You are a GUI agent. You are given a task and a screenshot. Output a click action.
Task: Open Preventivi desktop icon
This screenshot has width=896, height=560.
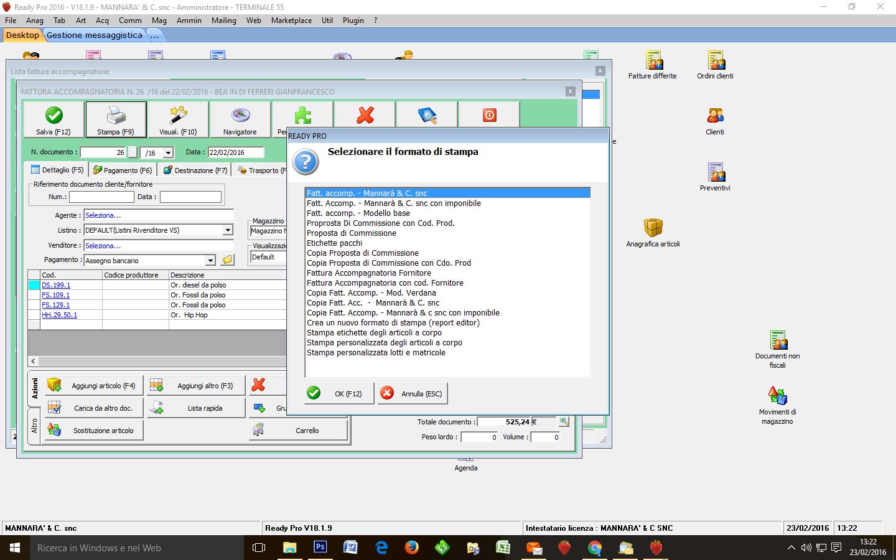715,177
